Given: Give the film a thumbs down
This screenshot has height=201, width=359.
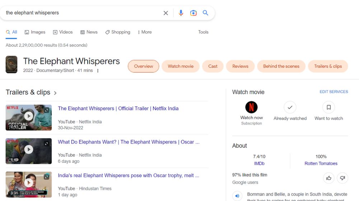Looking at the screenshot, I should 342,178.
